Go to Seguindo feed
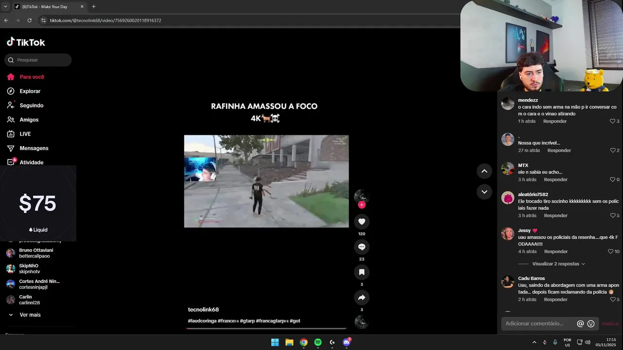The height and width of the screenshot is (350, 623). click(25, 105)
